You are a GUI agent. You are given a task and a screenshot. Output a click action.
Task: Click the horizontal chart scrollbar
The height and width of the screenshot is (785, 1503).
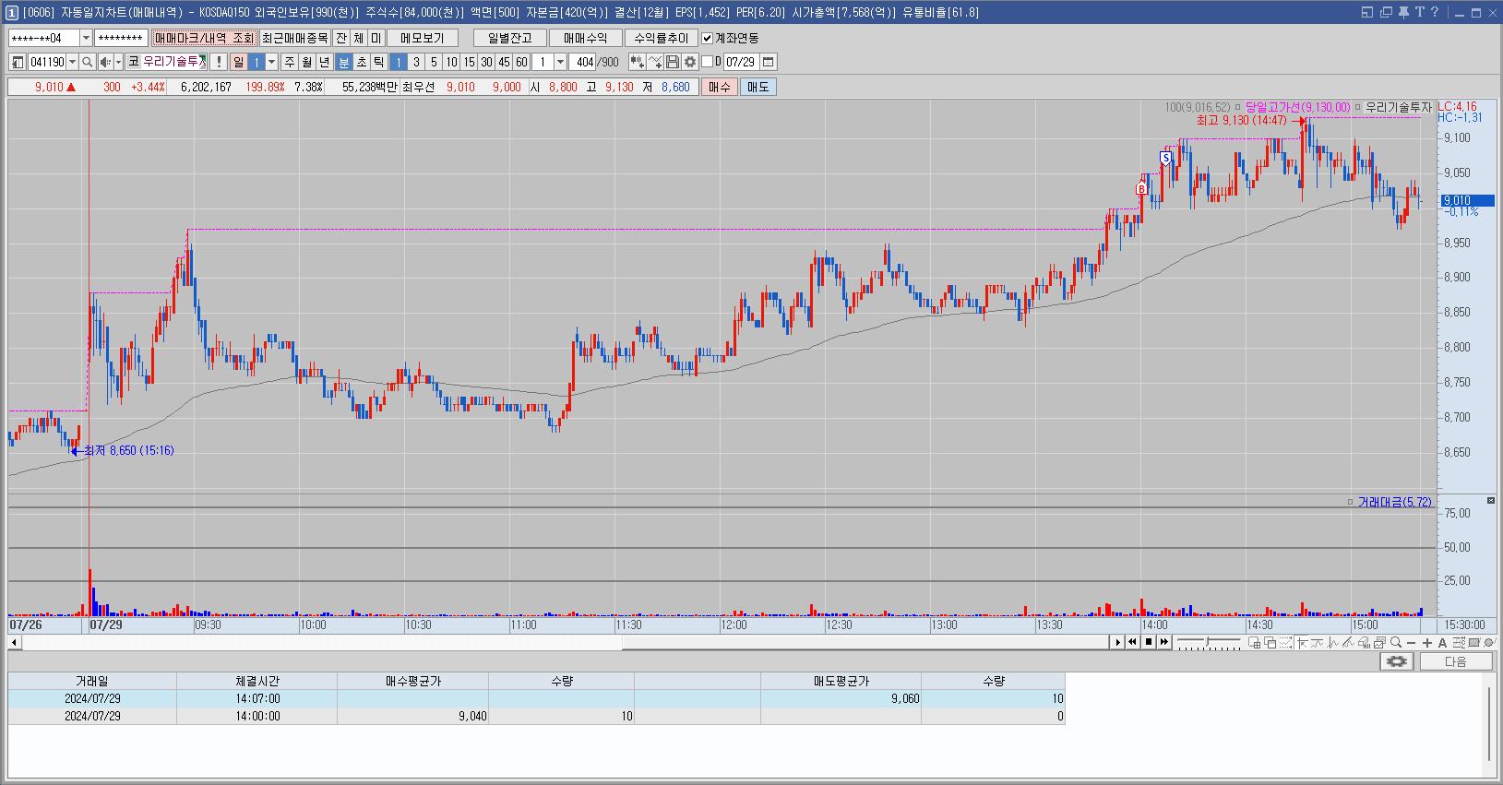[567, 643]
